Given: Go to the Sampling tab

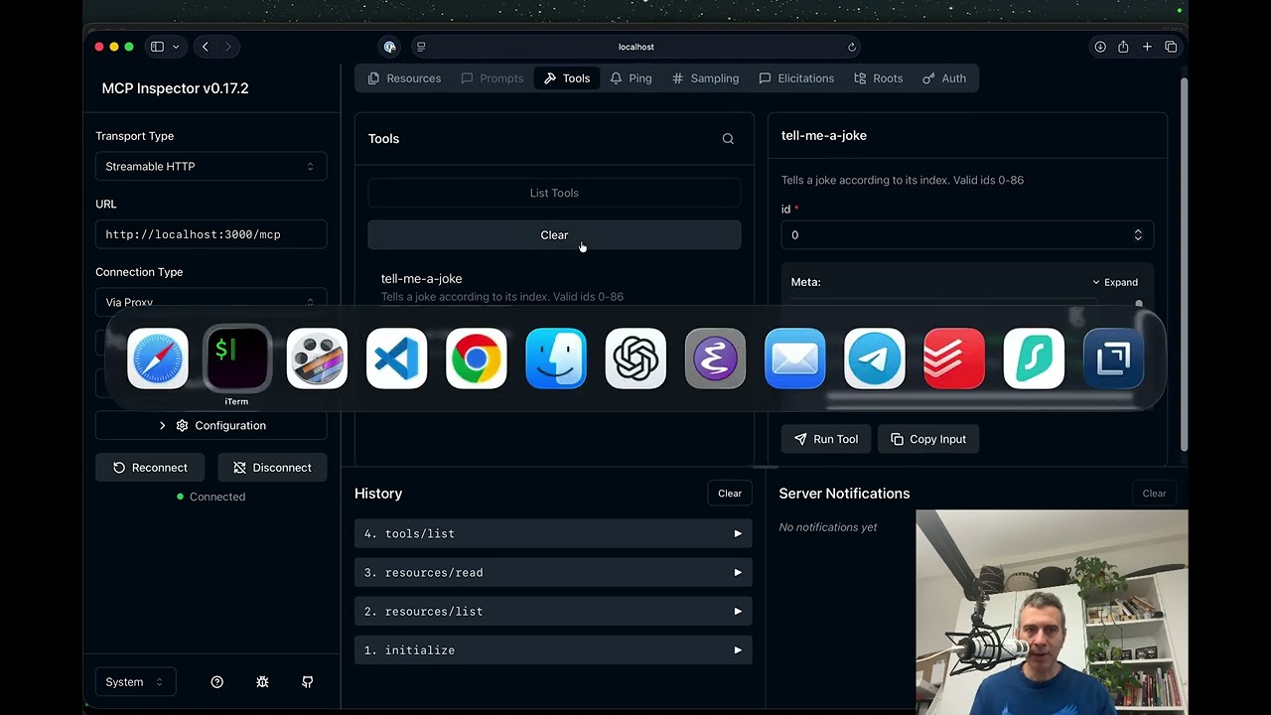Looking at the screenshot, I should pos(705,78).
